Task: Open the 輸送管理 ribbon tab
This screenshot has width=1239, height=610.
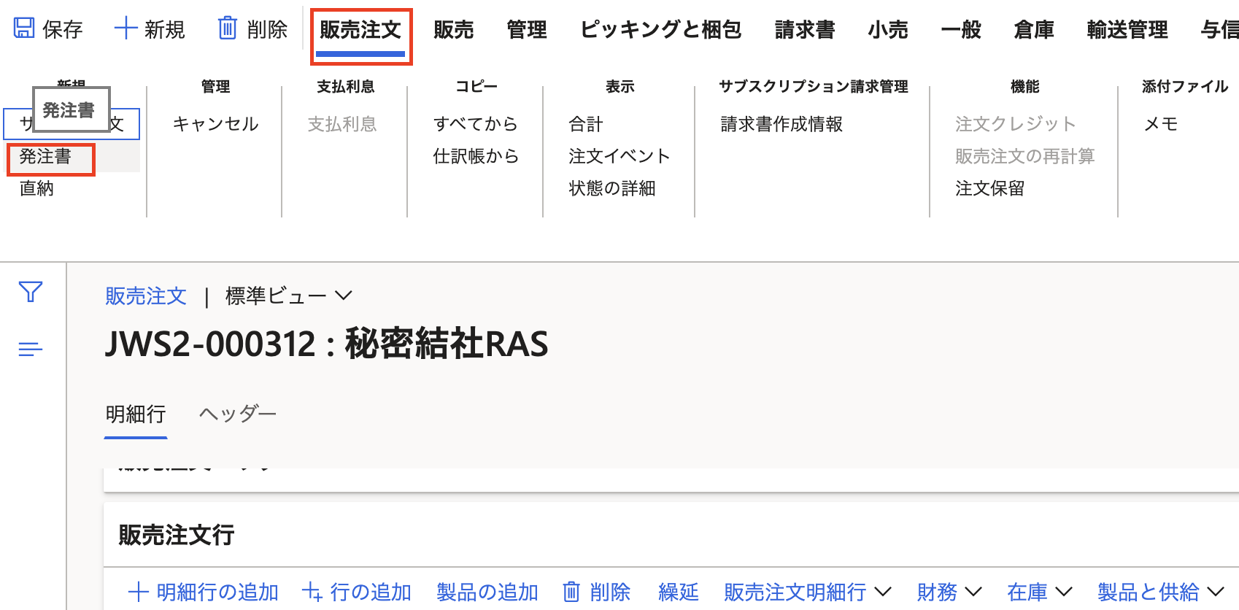Action: click(1127, 30)
